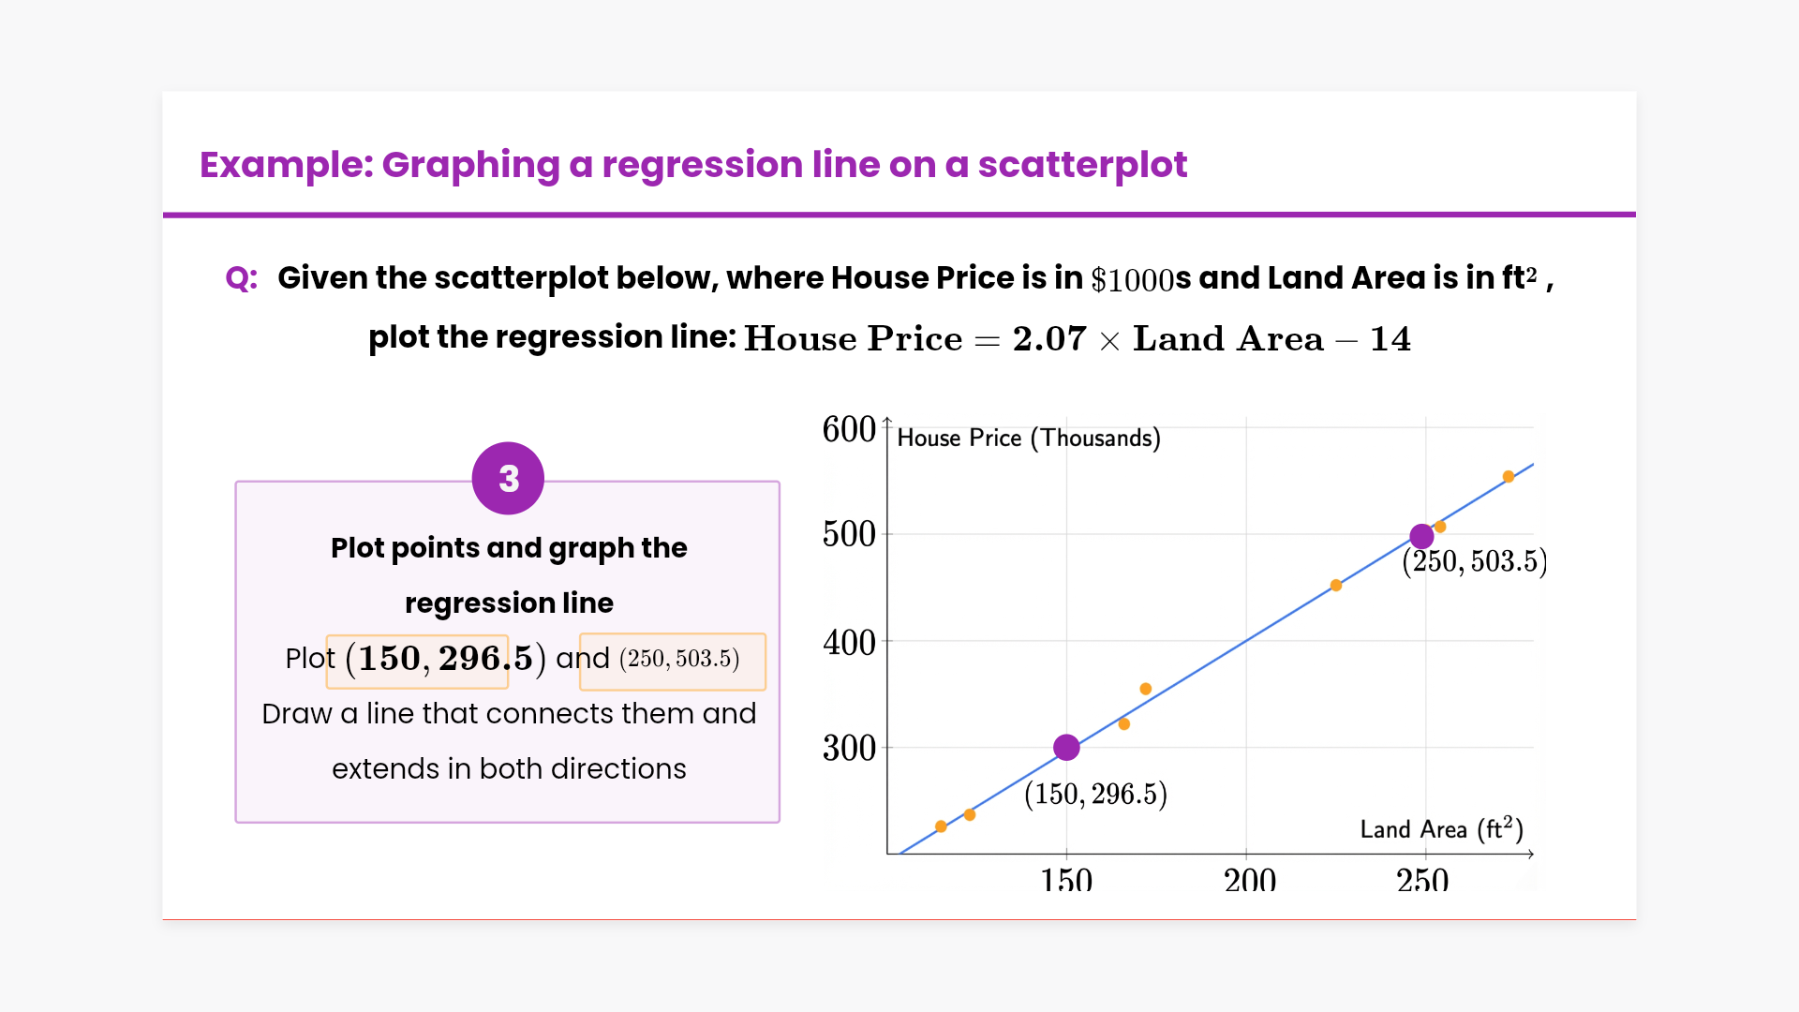Click the 200 x-axis tick label
This screenshot has width=1799, height=1012.
click(x=1250, y=879)
